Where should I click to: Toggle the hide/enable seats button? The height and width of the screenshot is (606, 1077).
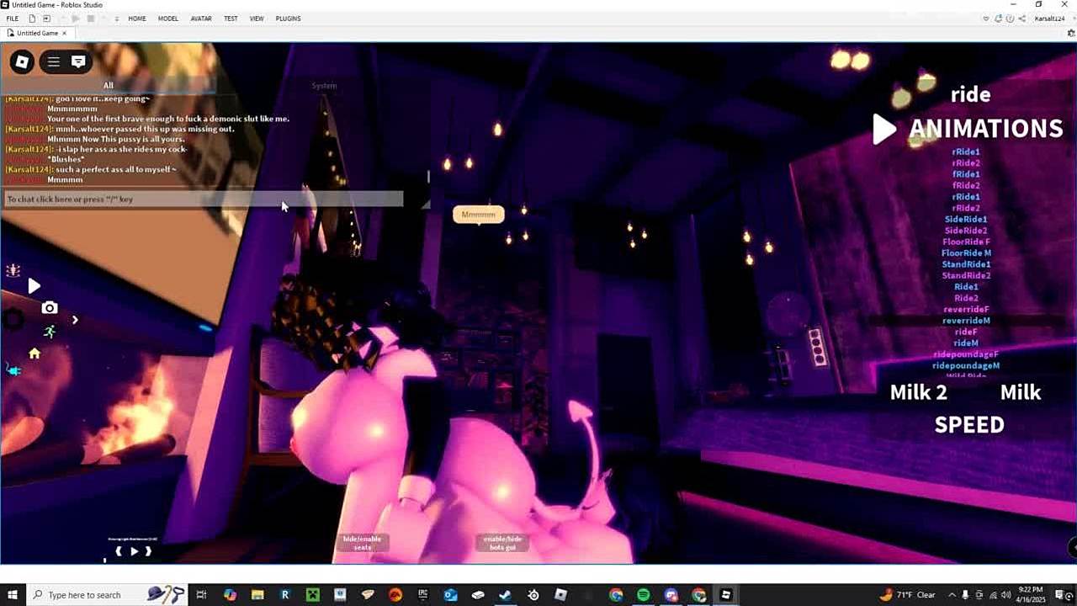362,543
